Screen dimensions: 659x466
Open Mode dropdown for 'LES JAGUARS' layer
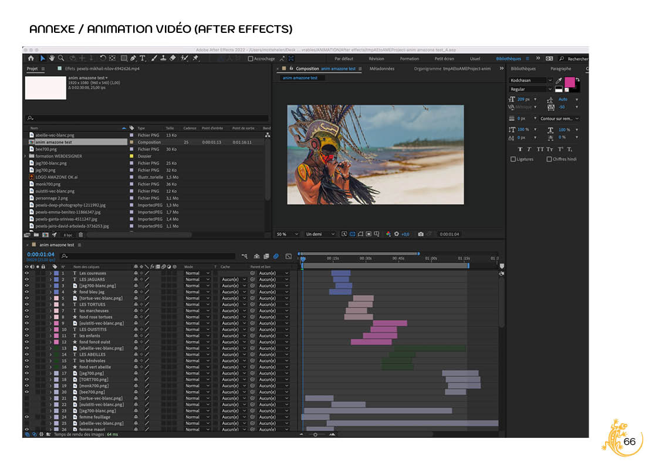(x=197, y=279)
